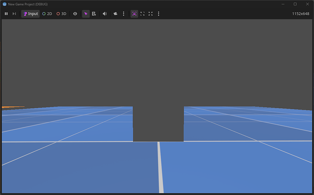Enable 3D node selection mode
Viewport: 314px width, 195px height.
[x=61, y=14]
